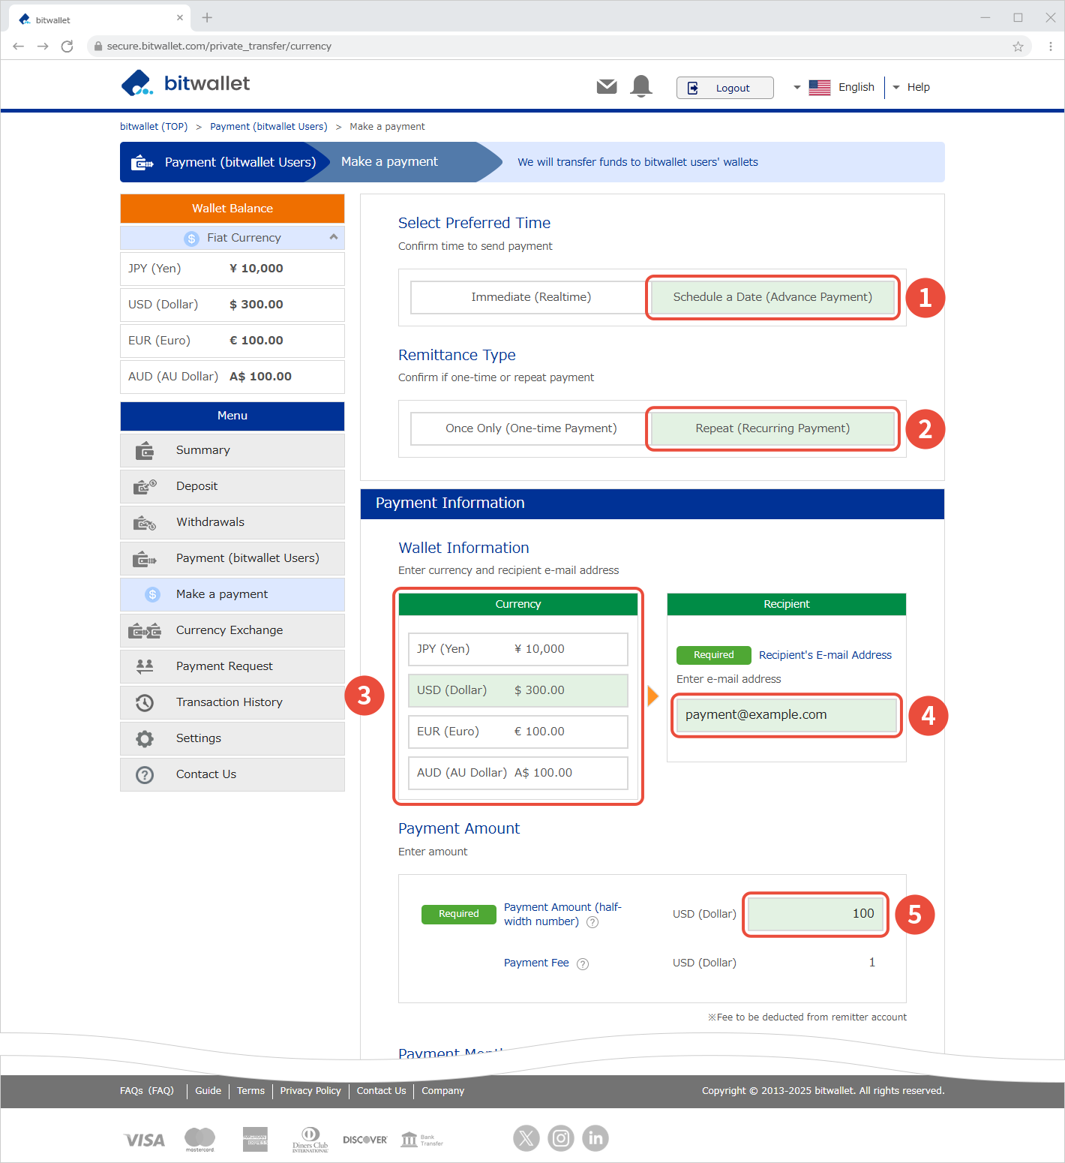
Task: Click the recipient e-mail address field
Action: pyautogui.click(x=786, y=715)
